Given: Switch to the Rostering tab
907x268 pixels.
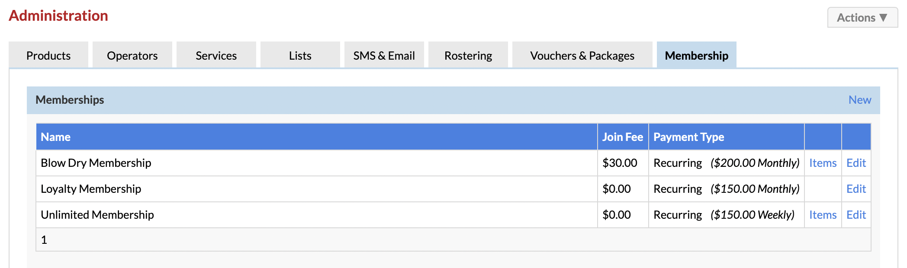Looking at the screenshot, I should [468, 55].
